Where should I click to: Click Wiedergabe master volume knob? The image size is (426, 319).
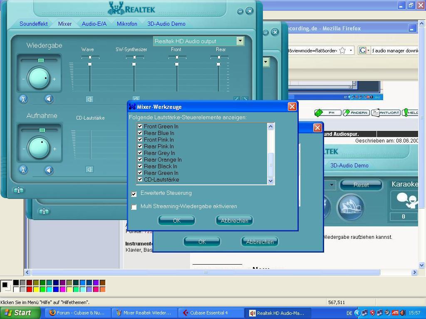39,79
